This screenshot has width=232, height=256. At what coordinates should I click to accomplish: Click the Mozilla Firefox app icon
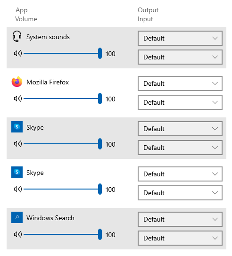click(x=17, y=82)
